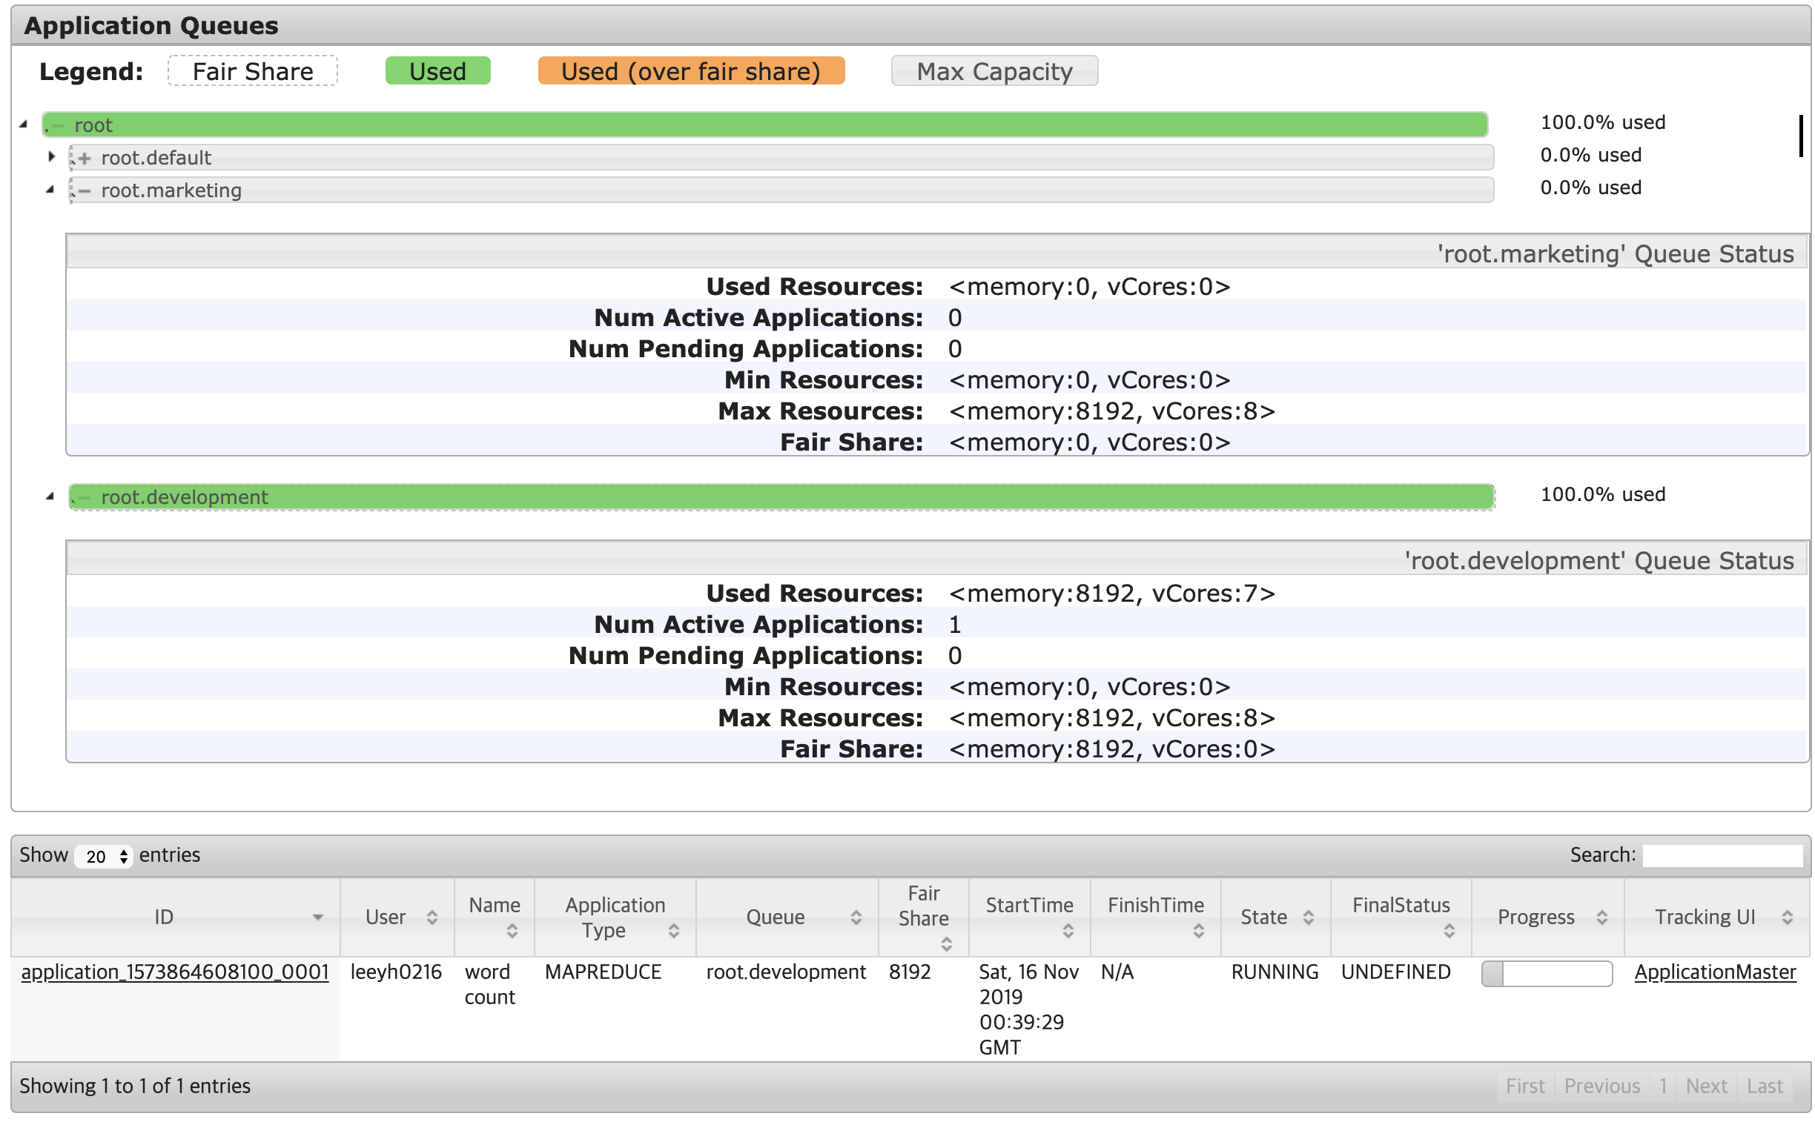Image resolution: width=1815 pixels, height=1125 pixels.
Task: Sort table by StartTime column icon
Action: (x=1068, y=931)
